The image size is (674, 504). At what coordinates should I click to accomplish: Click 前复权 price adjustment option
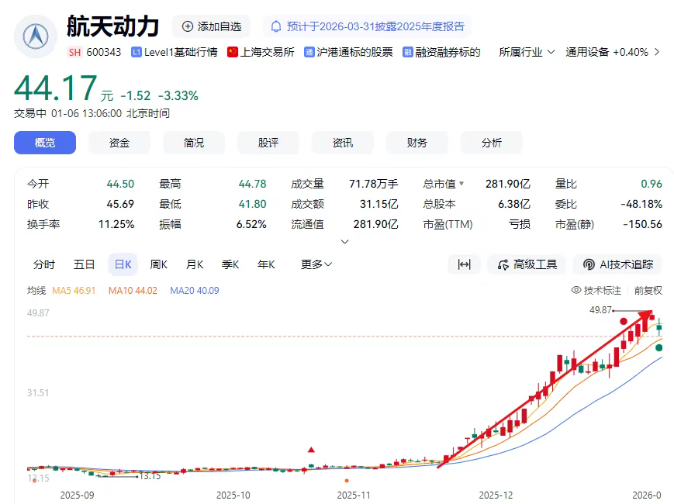point(648,291)
